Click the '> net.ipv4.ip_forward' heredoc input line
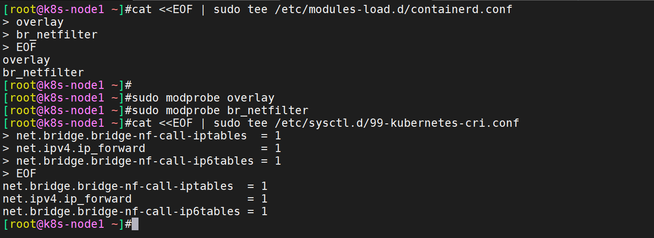 coord(142,148)
